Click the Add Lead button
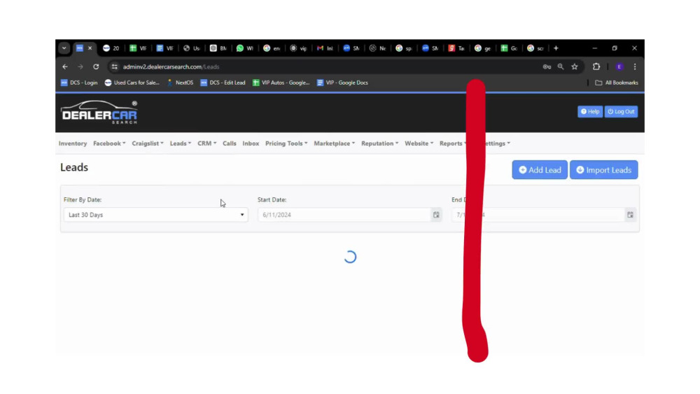The image size is (700, 394). coord(540,170)
